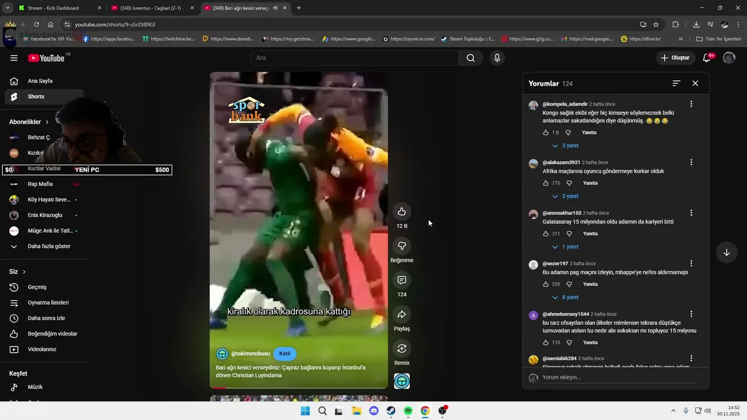747x420 pixels.
Task: Like kompela_adamdir's comment with 1 B likes
Action: (x=546, y=132)
